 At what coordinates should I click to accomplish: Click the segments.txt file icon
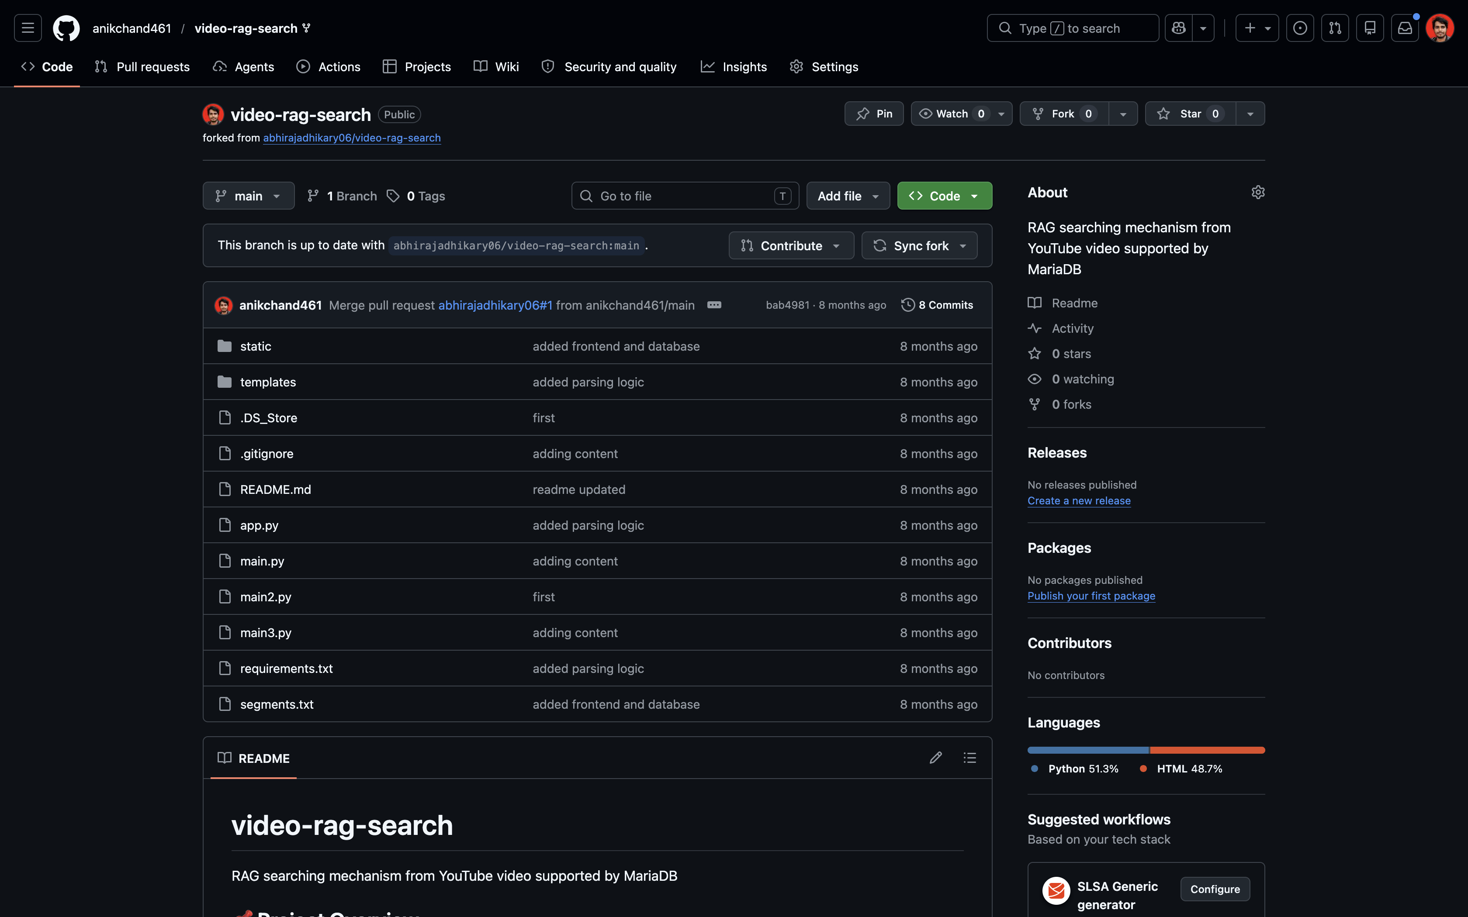(x=225, y=704)
